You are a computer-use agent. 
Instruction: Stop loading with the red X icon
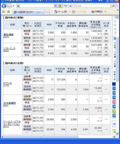[x=70, y=6]
